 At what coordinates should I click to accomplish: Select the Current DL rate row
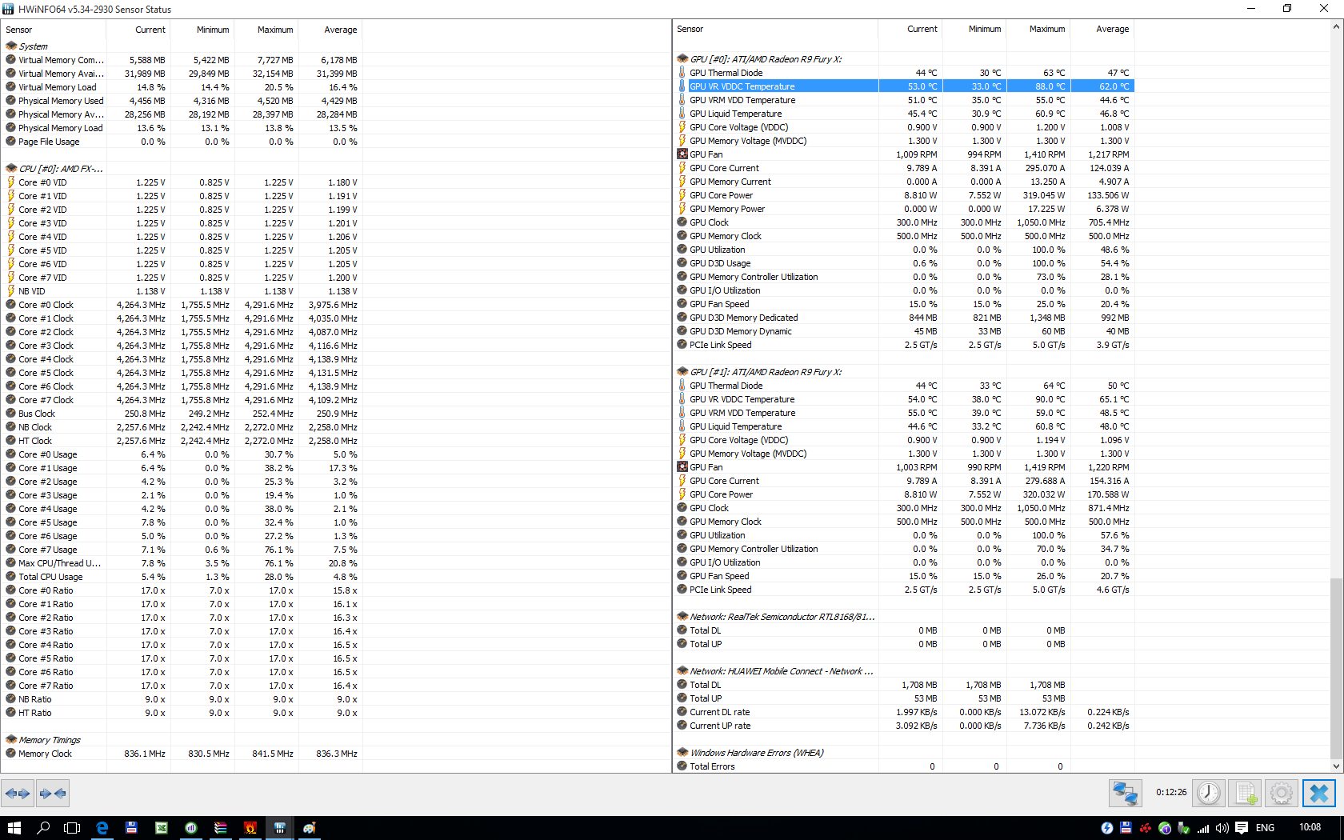pyautogui.click(x=903, y=712)
